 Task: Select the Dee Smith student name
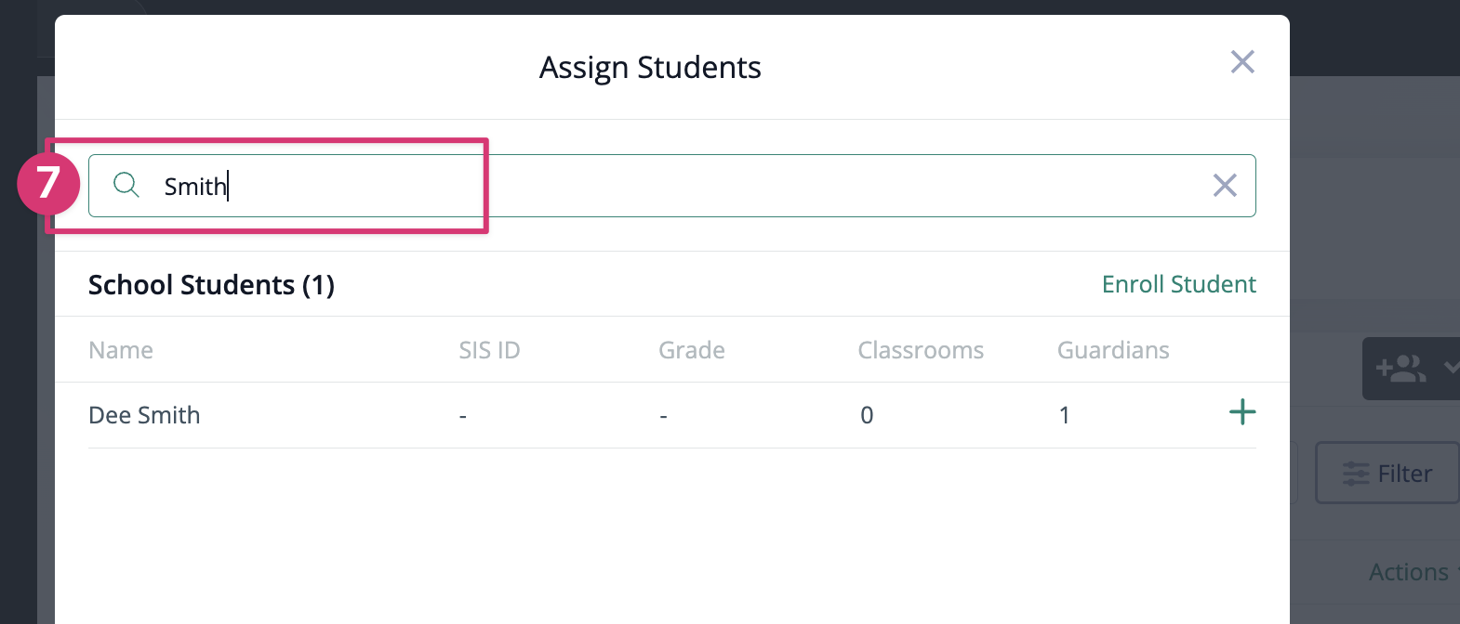(144, 415)
